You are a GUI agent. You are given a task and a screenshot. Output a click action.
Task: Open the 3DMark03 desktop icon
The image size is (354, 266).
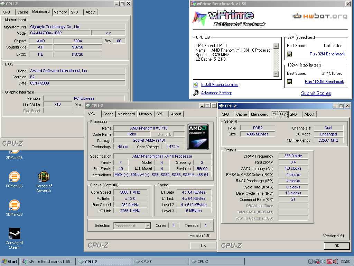pos(14,208)
